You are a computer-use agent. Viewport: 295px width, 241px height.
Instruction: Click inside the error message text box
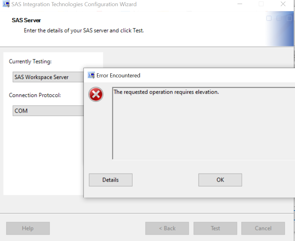[x=203, y=123]
